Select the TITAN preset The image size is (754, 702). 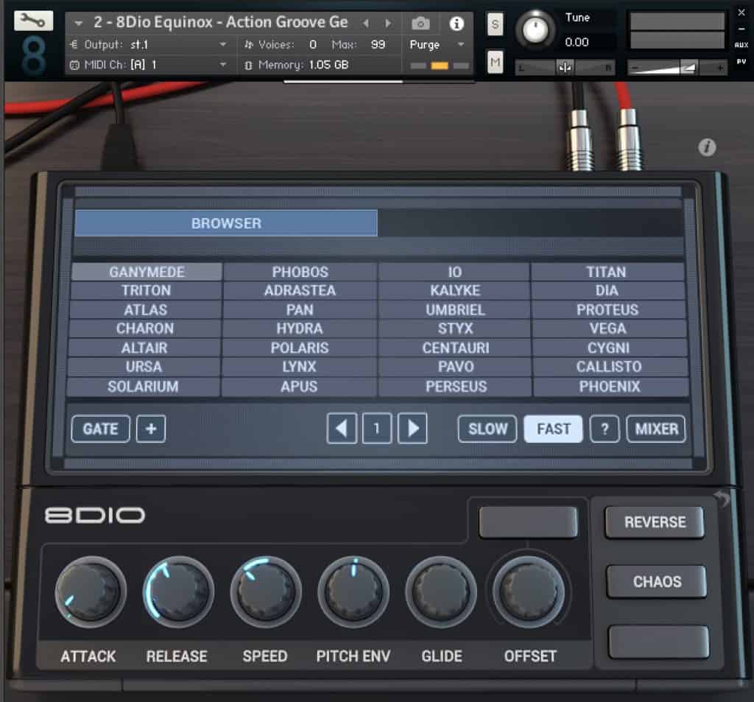pyautogui.click(x=607, y=272)
